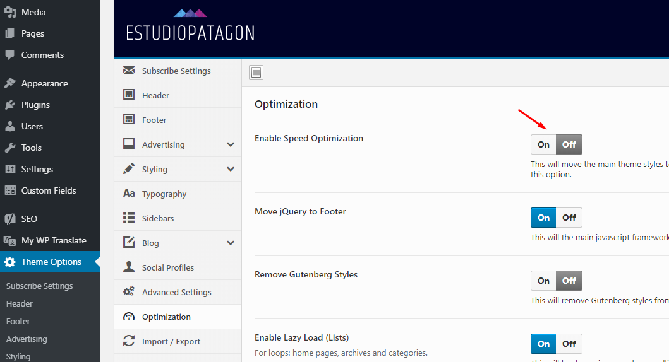Image resolution: width=669 pixels, height=362 pixels.
Task: Click the Tools wrench icon
Action: point(10,148)
